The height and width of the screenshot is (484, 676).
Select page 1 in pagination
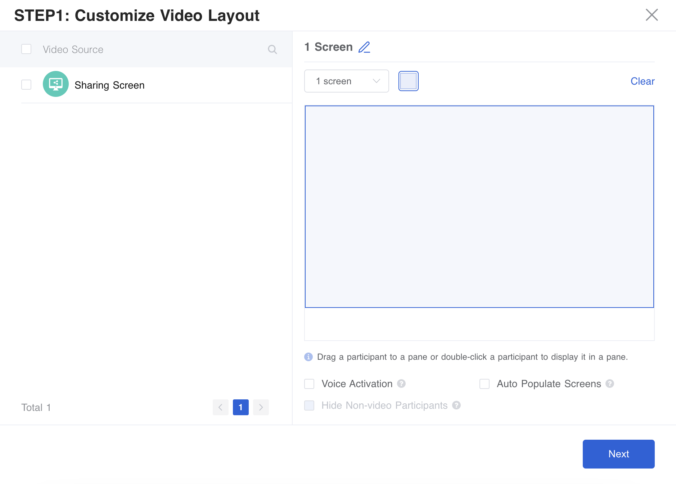(x=240, y=407)
